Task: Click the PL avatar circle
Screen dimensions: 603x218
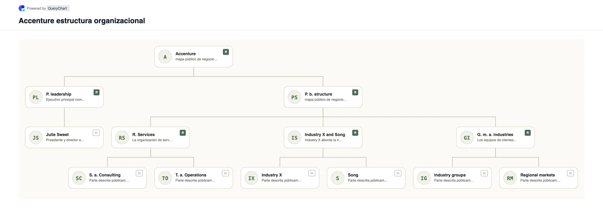Action: pyautogui.click(x=36, y=97)
